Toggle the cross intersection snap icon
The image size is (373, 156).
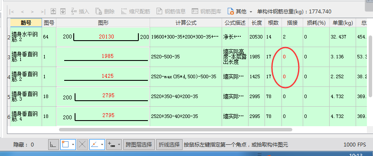coord(82,144)
